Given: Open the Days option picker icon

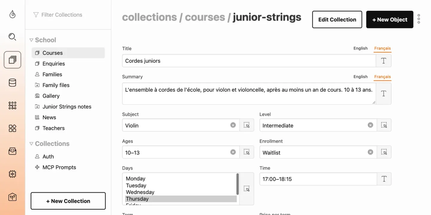Looking at the screenshot, I should point(247,189).
